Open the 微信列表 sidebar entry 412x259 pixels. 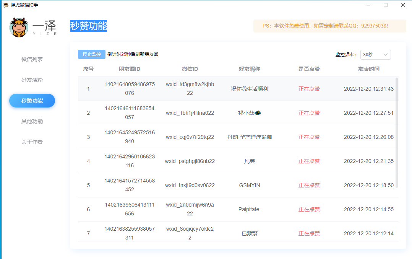(32, 59)
